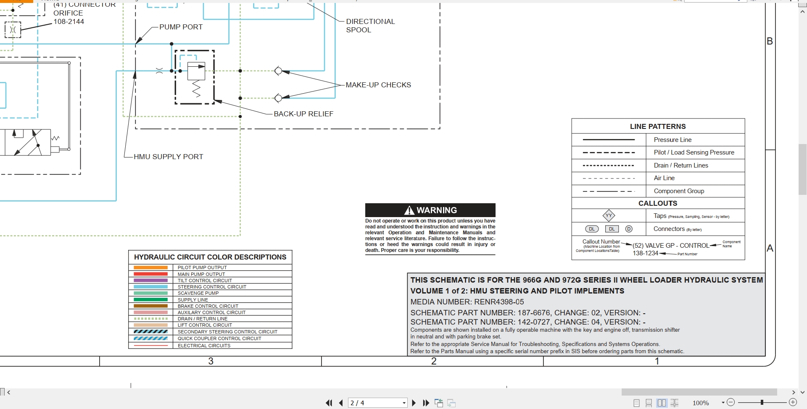Click the grid row marker B
807x409 pixels.
pos(770,41)
